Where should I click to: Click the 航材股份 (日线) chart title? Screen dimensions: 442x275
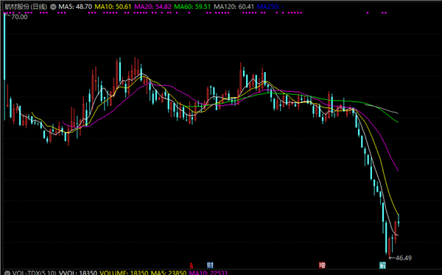(26, 7)
